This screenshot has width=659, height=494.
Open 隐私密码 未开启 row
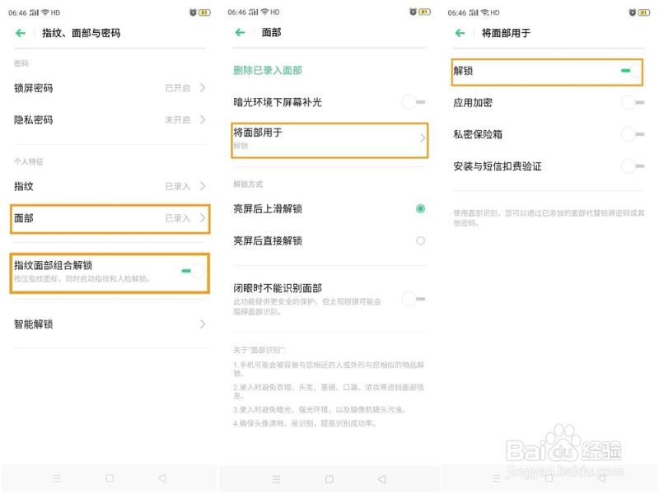click(110, 120)
